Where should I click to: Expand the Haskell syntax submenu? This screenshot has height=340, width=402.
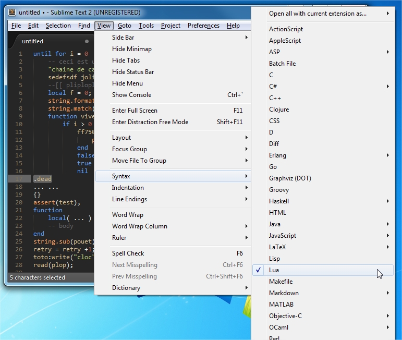coord(323,201)
